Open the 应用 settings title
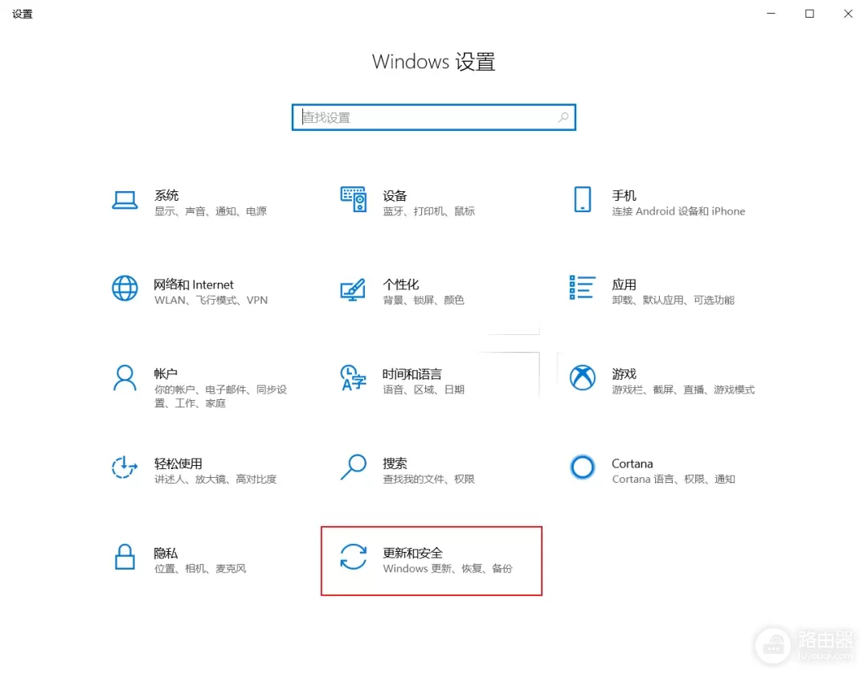This screenshot has width=868, height=678. click(x=624, y=284)
